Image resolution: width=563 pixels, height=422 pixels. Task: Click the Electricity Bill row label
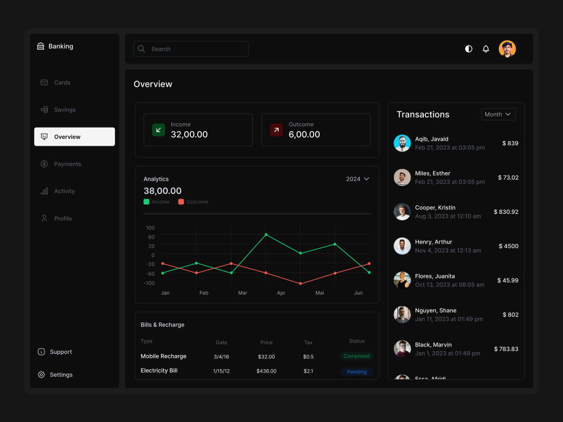(x=159, y=370)
